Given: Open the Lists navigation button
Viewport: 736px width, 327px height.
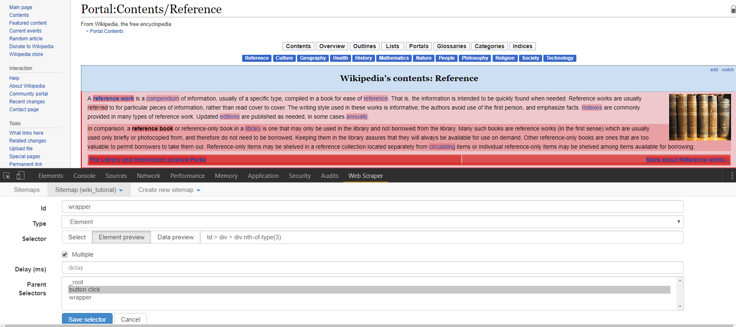Looking at the screenshot, I should pos(393,46).
